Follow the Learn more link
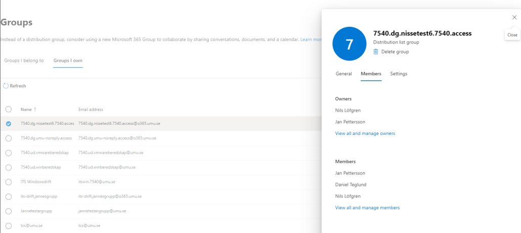 click(x=311, y=39)
